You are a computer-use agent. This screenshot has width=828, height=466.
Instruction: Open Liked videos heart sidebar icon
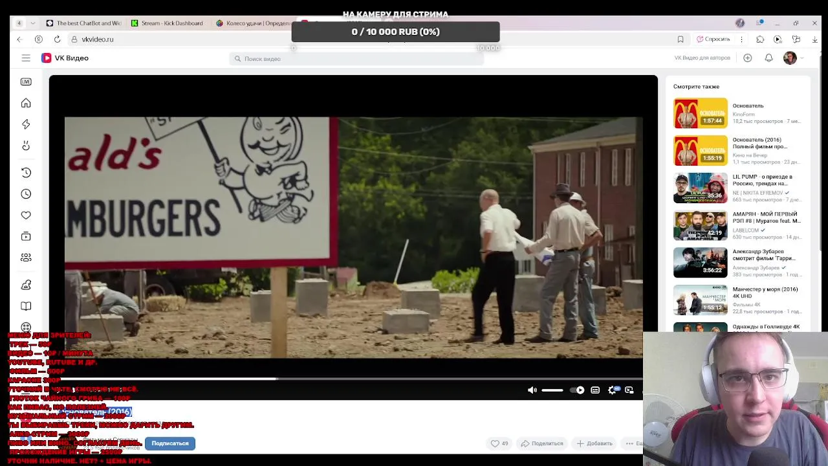click(x=26, y=215)
